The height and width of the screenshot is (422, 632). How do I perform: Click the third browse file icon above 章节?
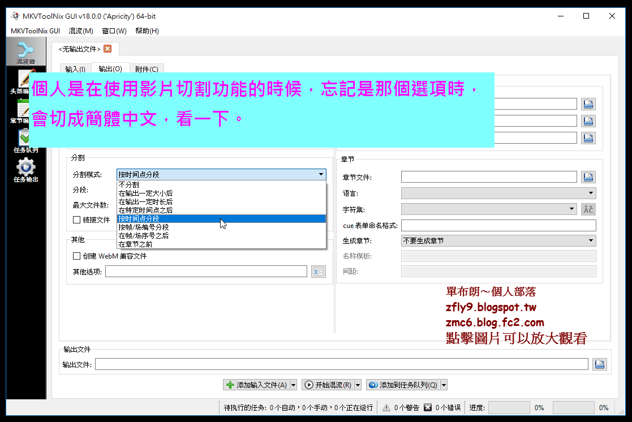pyautogui.click(x=588, y=138)
